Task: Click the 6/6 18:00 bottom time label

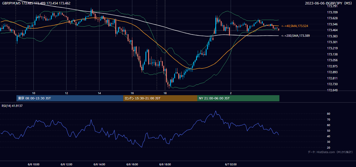Action: 165,164
